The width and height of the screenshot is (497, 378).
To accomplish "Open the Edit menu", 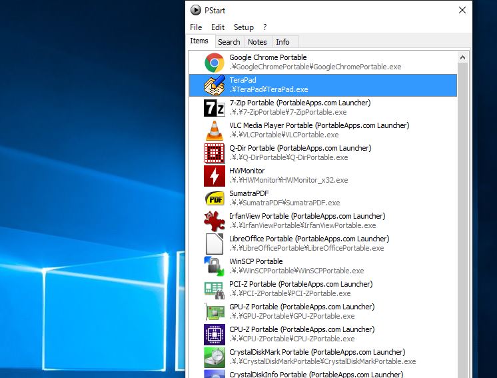I will pos(218,27).
